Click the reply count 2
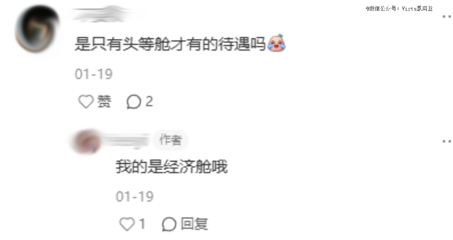Screen dimensions: 453x240 click(x=149, y=102)
